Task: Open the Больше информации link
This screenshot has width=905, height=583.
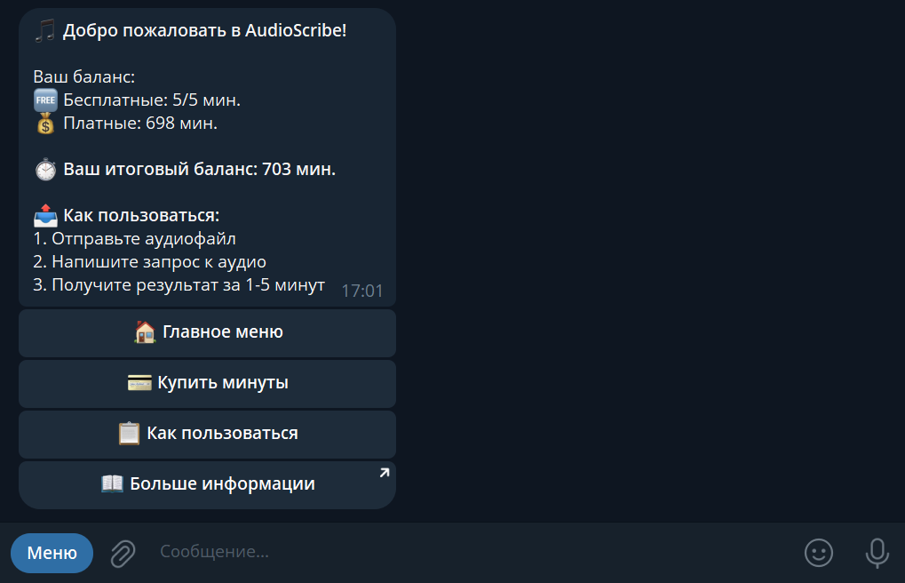Action: click(206, 483)
